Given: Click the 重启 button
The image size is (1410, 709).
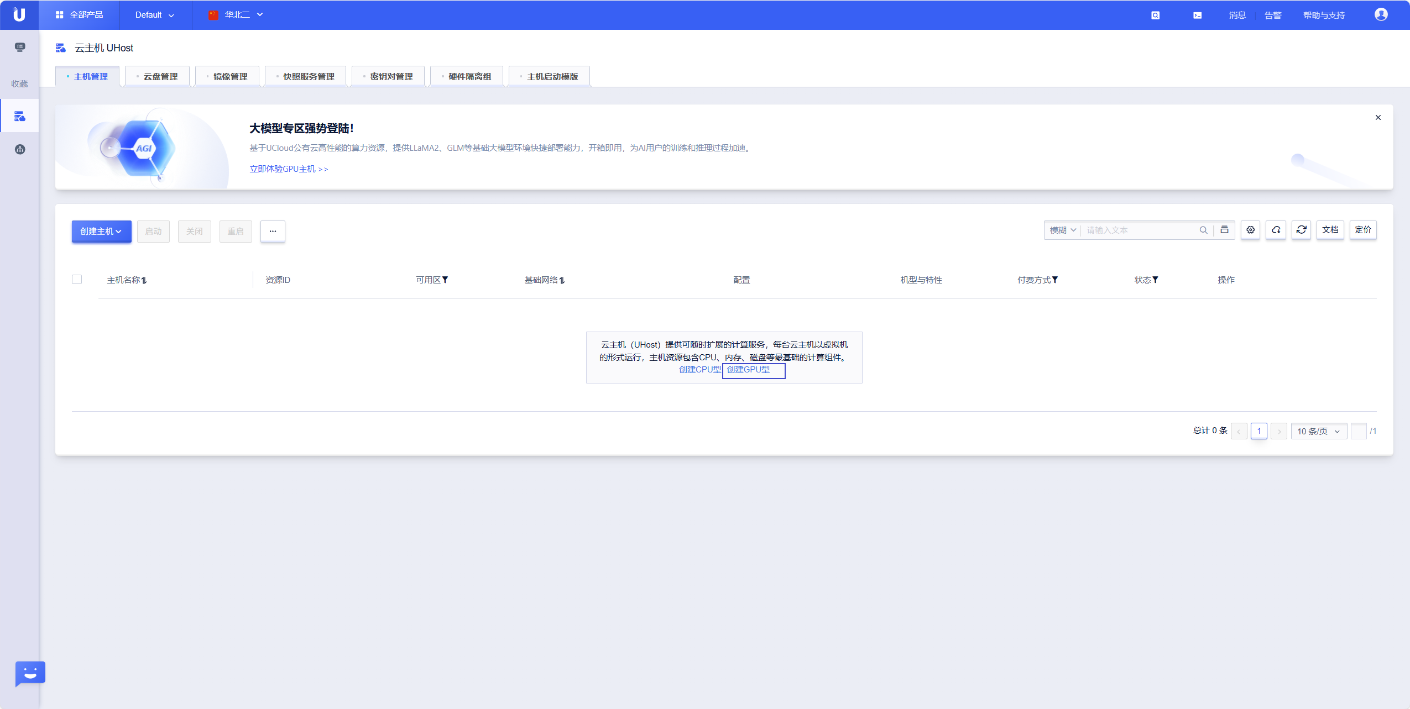Looking at the screenshot, I should (x=236, y=231).
